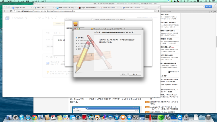Add a new tab in the Safari window

212,12
